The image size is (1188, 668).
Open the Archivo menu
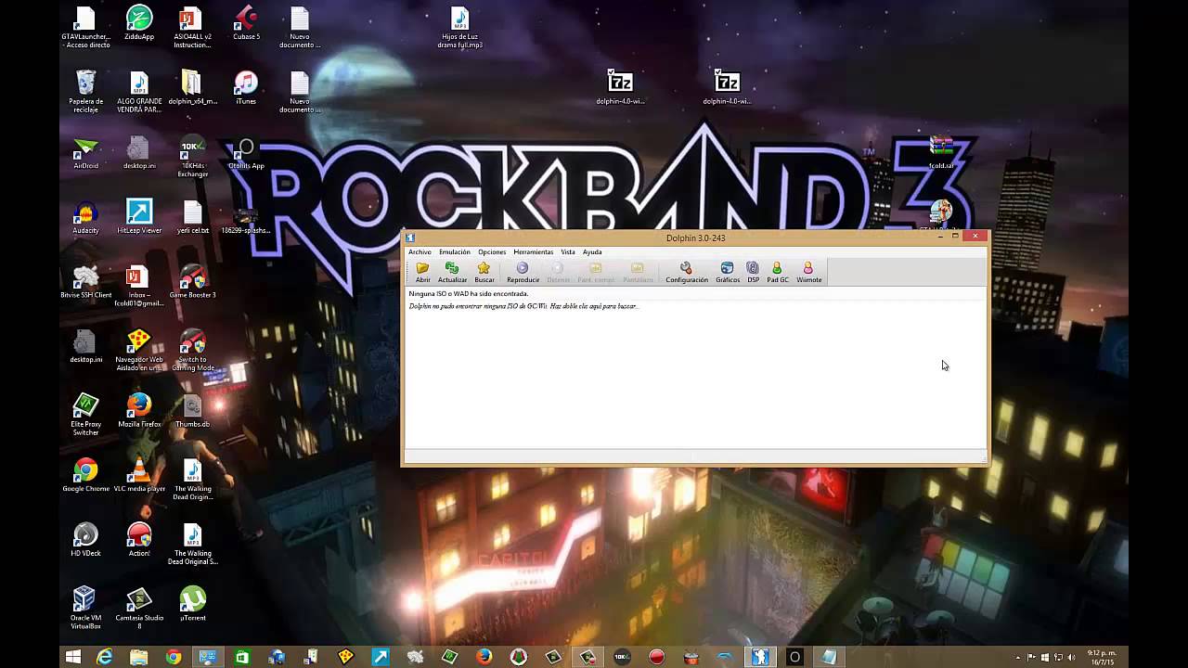tap(420, 252)
